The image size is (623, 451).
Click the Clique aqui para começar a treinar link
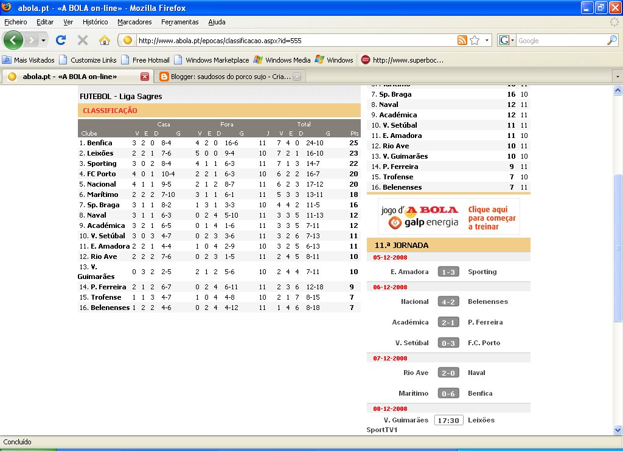[492, 218]
